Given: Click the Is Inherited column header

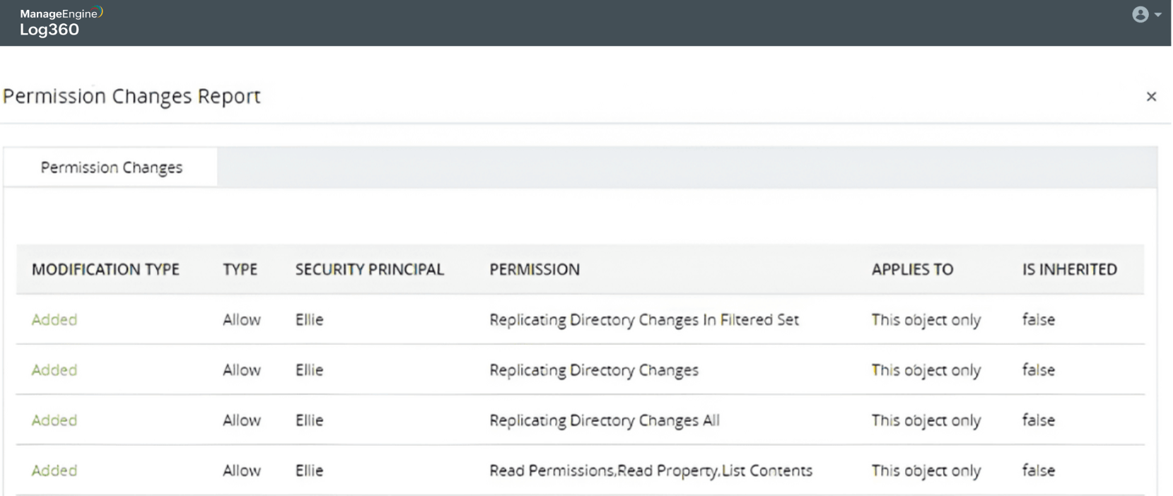Looking at the screenshot, I should coord(1069,269).
